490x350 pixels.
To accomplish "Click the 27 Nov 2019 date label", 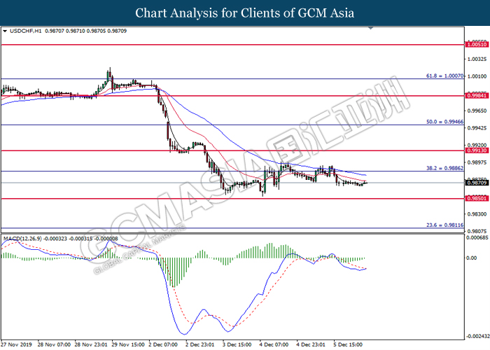I will pyautogui.click(x=17, y=344).
